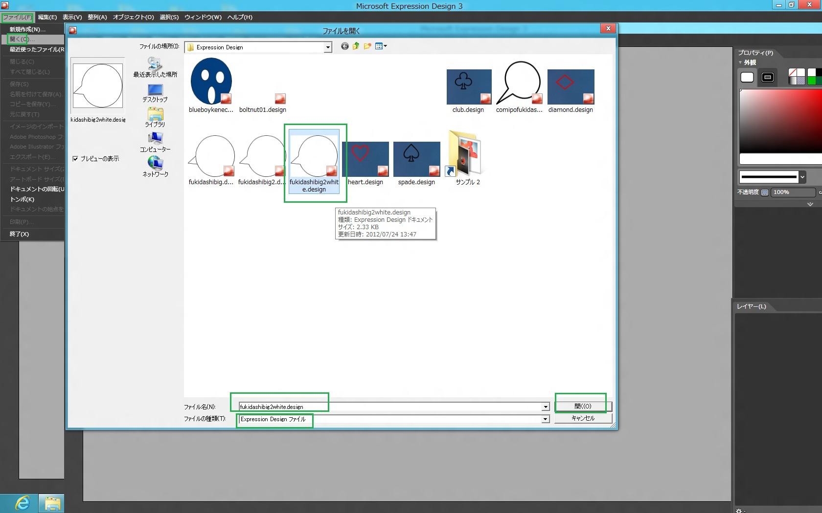Open the view menu icon in dialog toolbar
822x513 pixels.
click(x=381, y=46)
